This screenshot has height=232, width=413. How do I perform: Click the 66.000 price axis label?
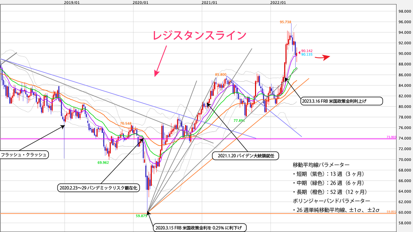(404, 181)
